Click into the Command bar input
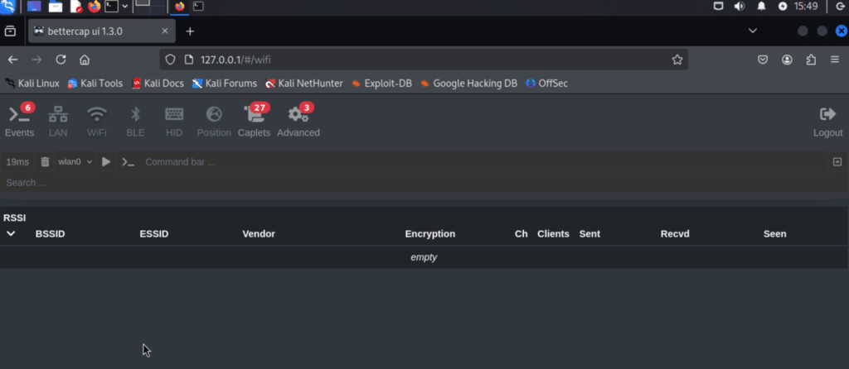The height and width of the screenshot is (369, 849). [x=332, y=162]
